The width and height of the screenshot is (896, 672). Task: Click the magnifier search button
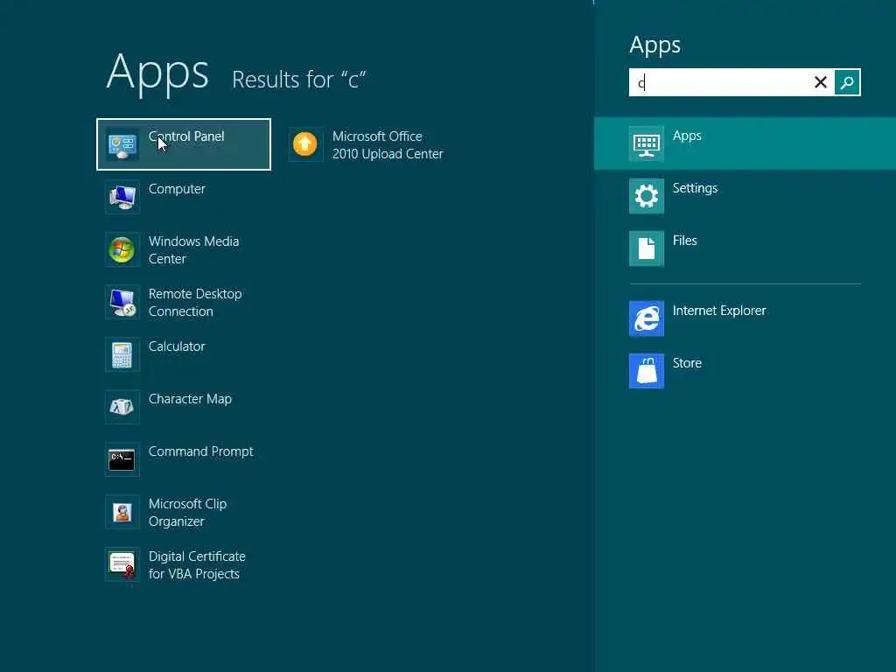[x=847, y=83]
